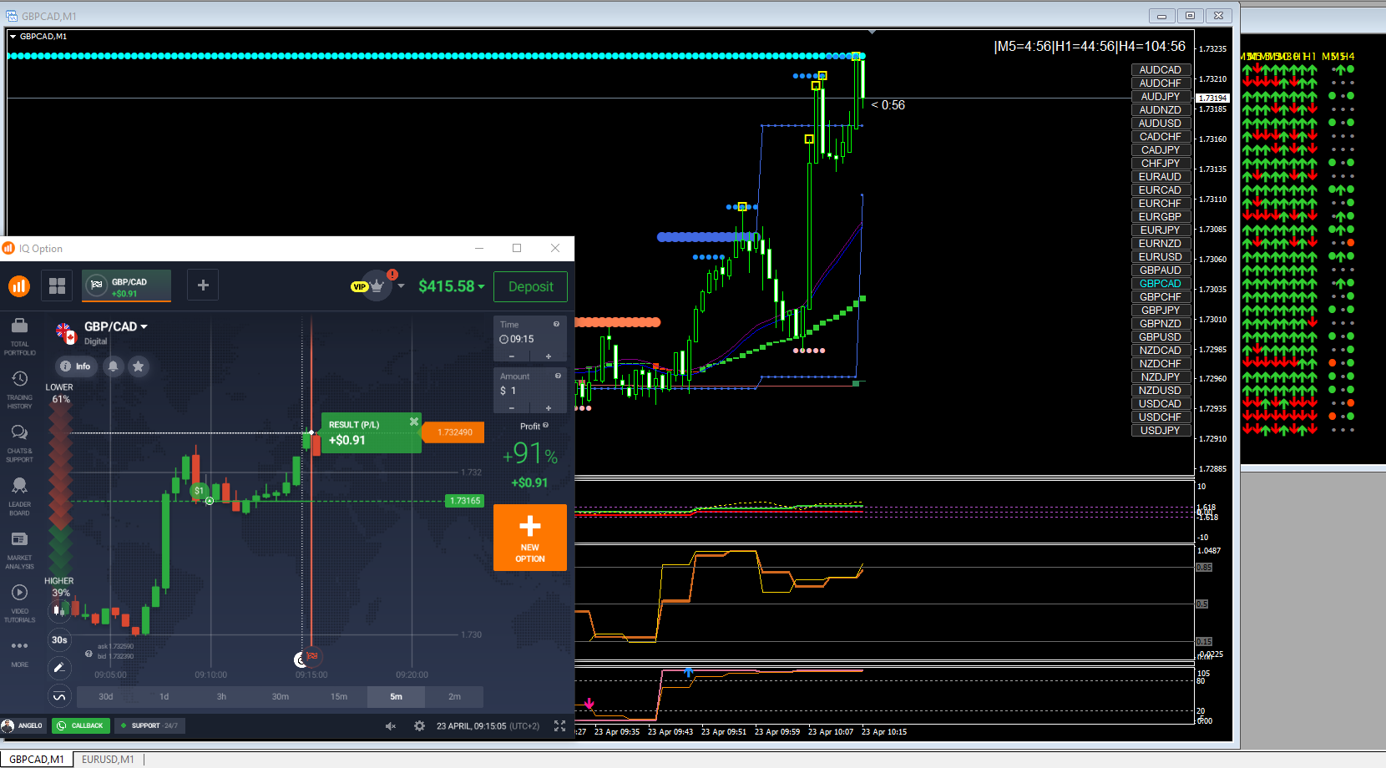This screenshot has width=1386, height=768.
Task: Add GBP/CAD to favorites with star icon
Action: coord(139,366)
